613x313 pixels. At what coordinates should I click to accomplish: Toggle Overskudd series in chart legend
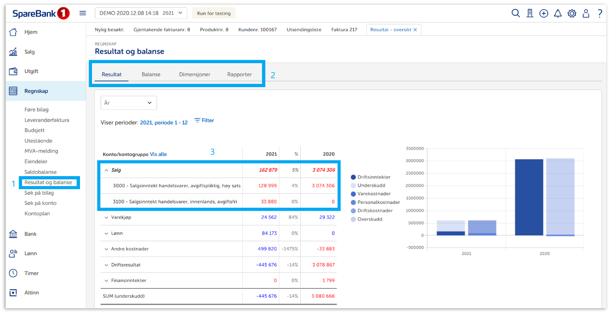(371, 219)
